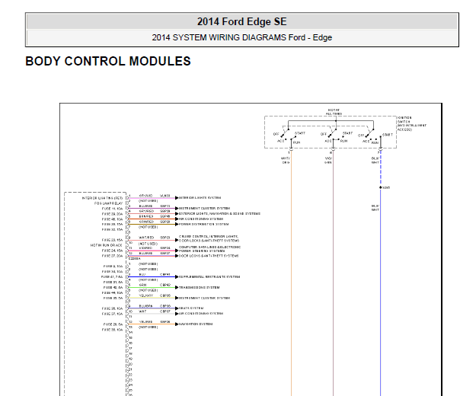
Task: Click the arrowhead pointing to 'INTERIOR LIGHTS SYSTEM'
Action: click(x=177, y=198)
